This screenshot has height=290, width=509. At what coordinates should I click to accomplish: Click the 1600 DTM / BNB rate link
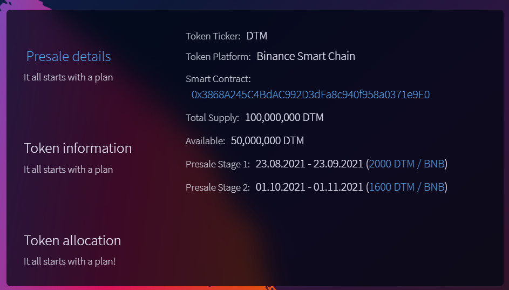click(x=406, y=187)
